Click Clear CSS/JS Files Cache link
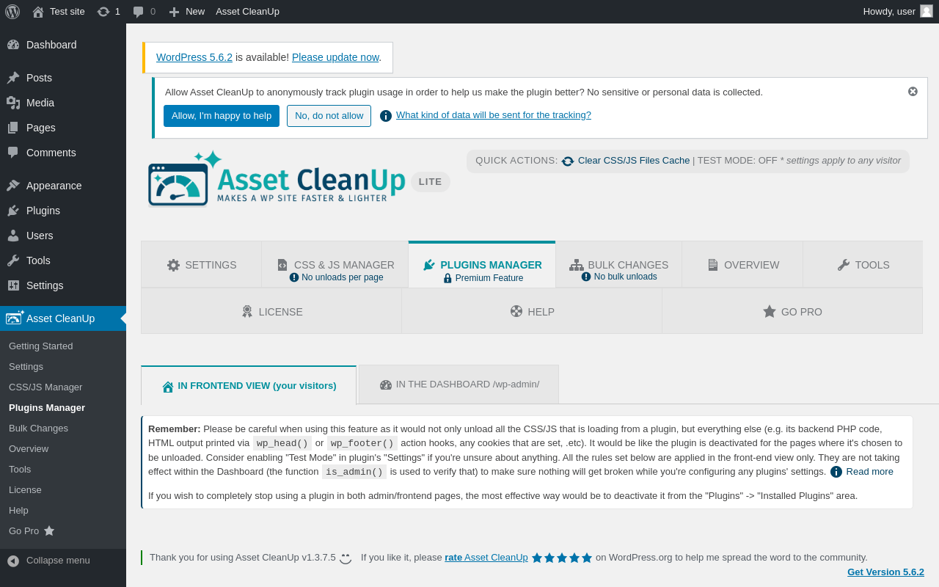The width and height of the screenshot is (939, 587). click(634, 160)
